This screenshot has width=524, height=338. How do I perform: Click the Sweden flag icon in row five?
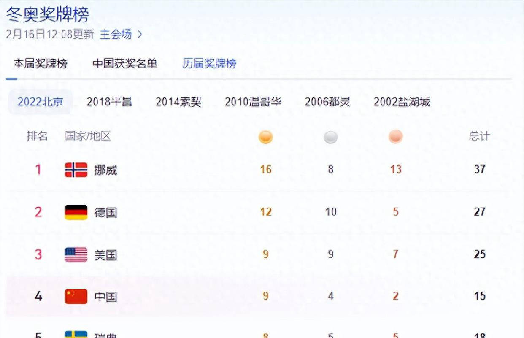[76, 334]
